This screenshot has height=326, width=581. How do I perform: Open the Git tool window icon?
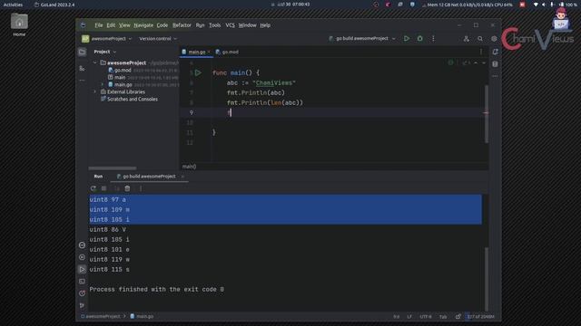[82, 305]
